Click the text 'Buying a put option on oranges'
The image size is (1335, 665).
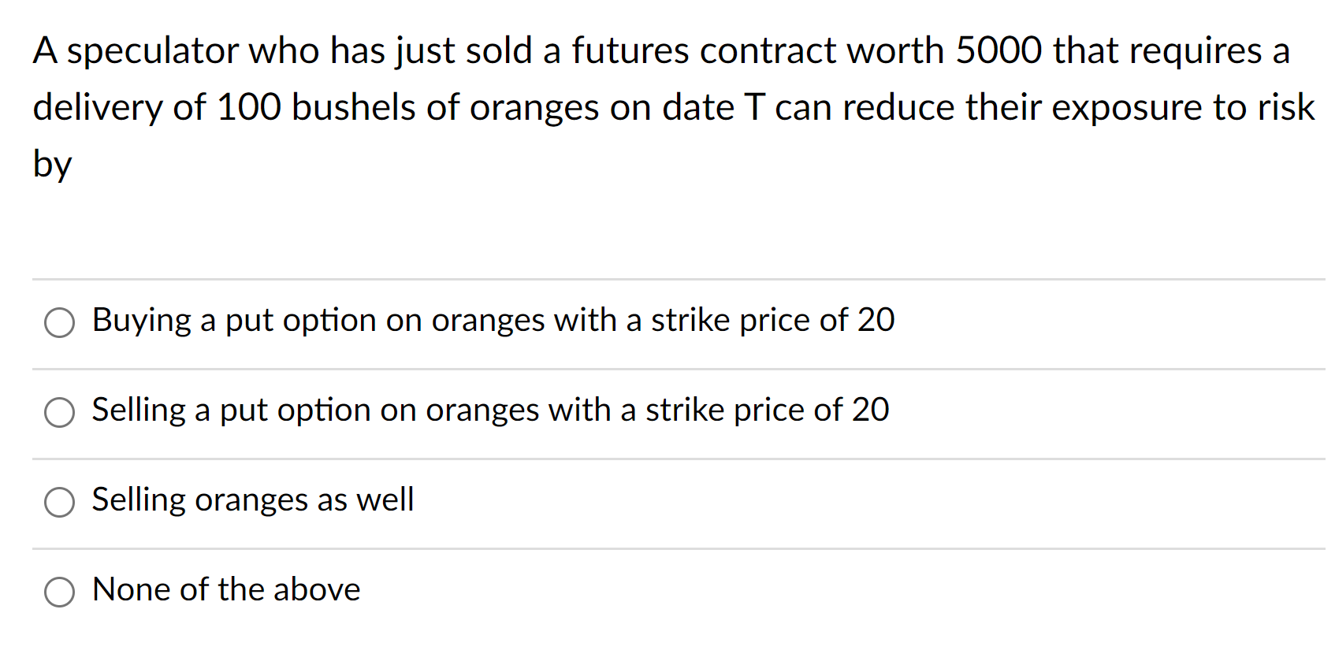(493, 321)
